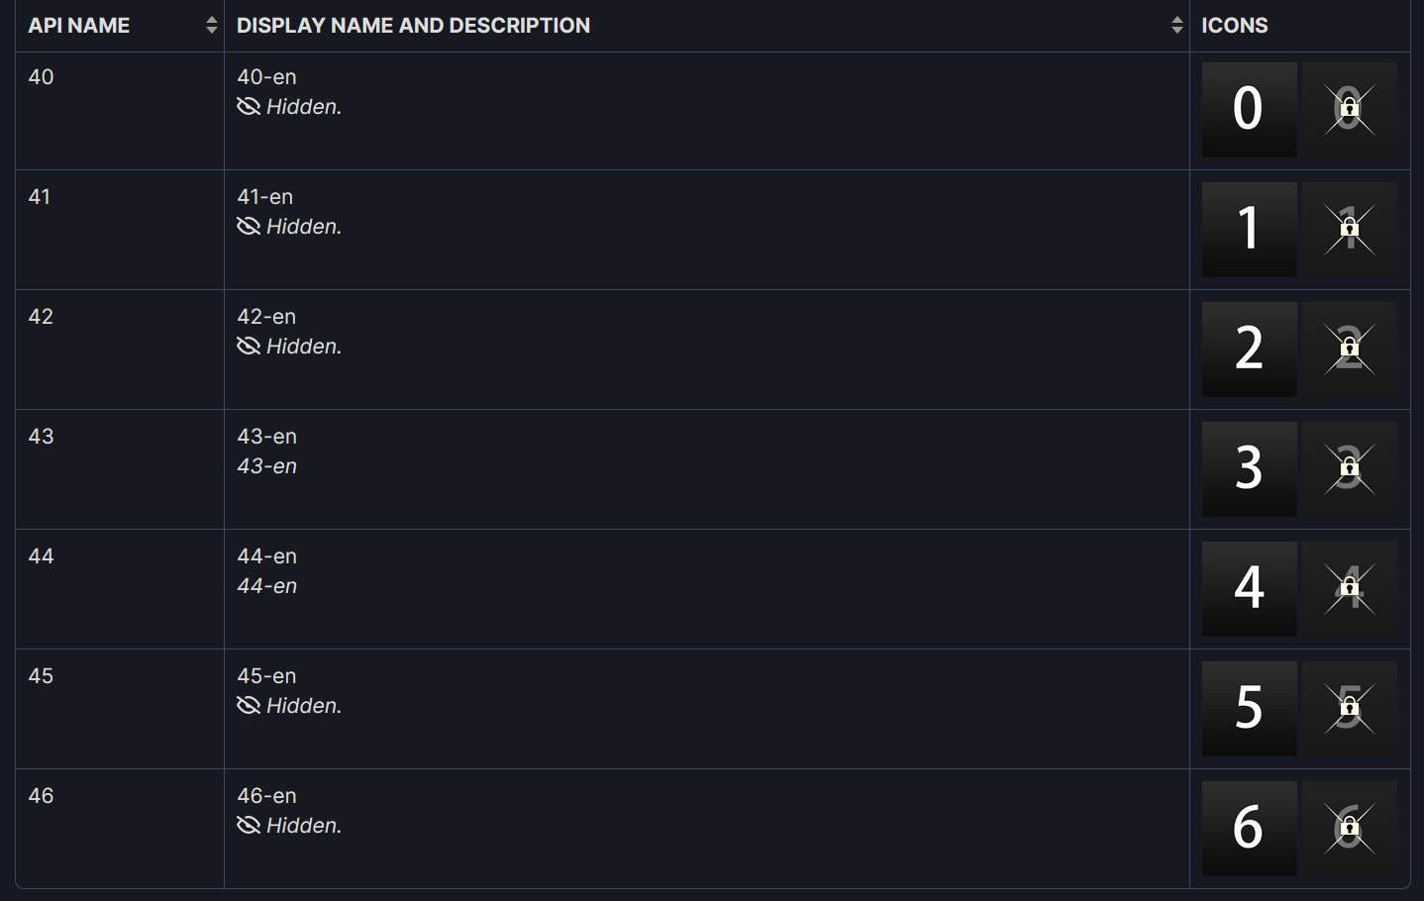
Task: Sort by API Name using sort arrows
Action: [211, 25]
